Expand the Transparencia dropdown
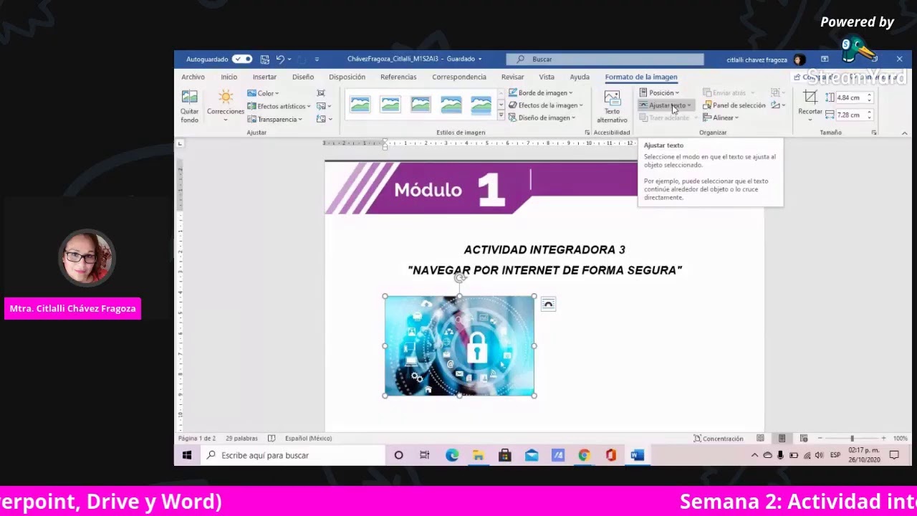This screenshot has height=516, width=917. tap(274, 119)
